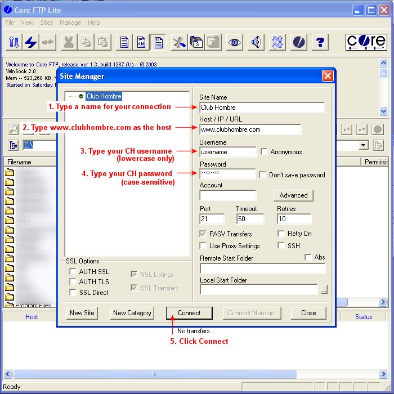Click the Site Name input field
The image size is (394, 394).
click(x=262, y=108)
